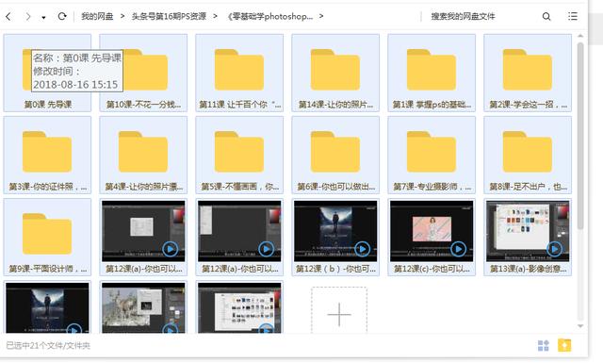Expand chevron after 零基础学photoshop breadcrumb
This screenshot has height=363, width=603.
321,16
